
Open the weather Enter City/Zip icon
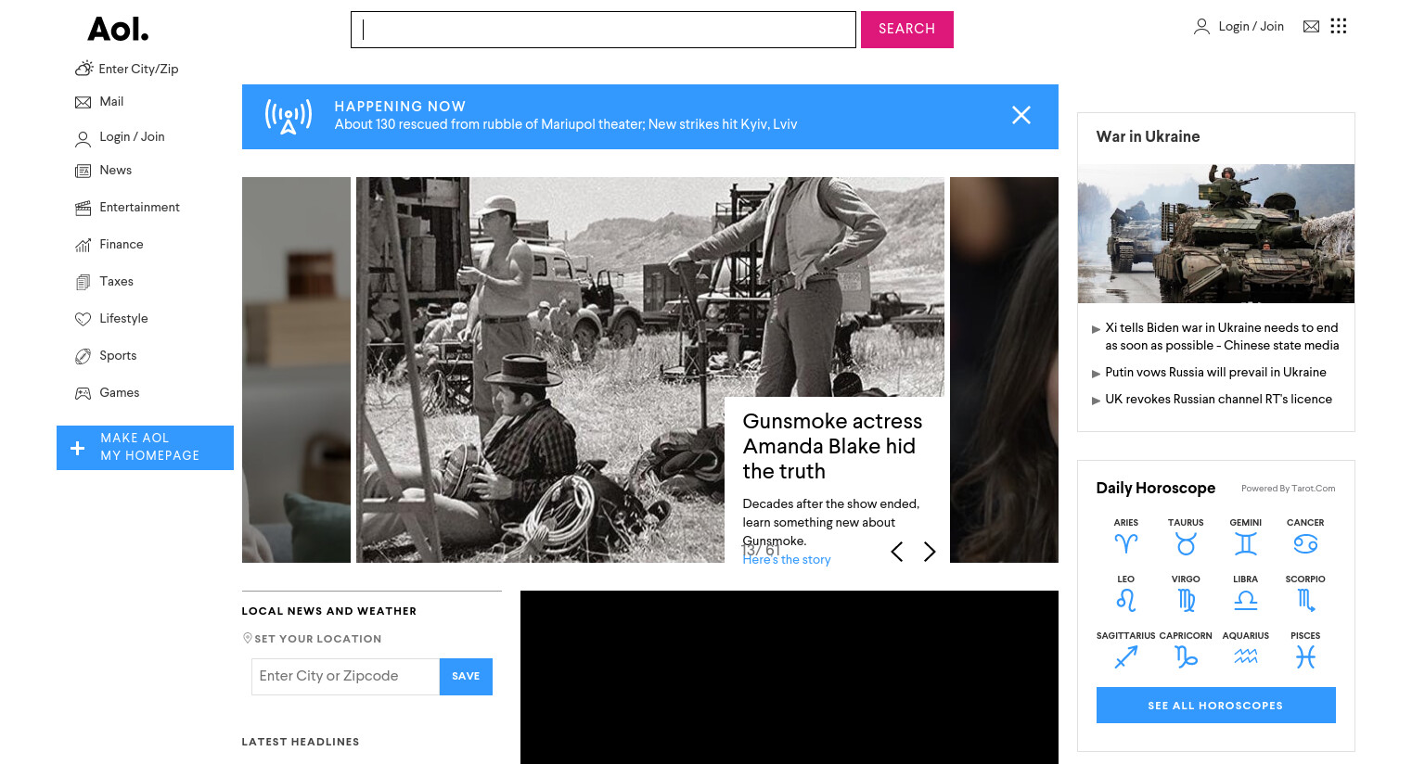tap(83, 69)
